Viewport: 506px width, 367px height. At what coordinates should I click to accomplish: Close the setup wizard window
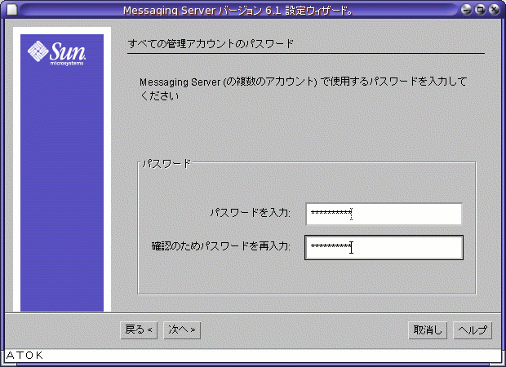pyautogui.click(x=494, y=10)
